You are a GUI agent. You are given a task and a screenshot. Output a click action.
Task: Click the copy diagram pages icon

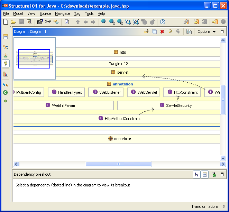tap(189, 31)
